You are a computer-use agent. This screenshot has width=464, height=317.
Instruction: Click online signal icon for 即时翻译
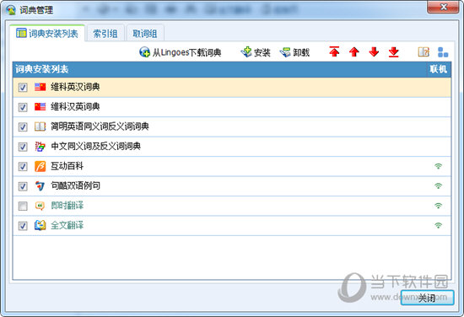pyautogui.click(x=438, y=206)
